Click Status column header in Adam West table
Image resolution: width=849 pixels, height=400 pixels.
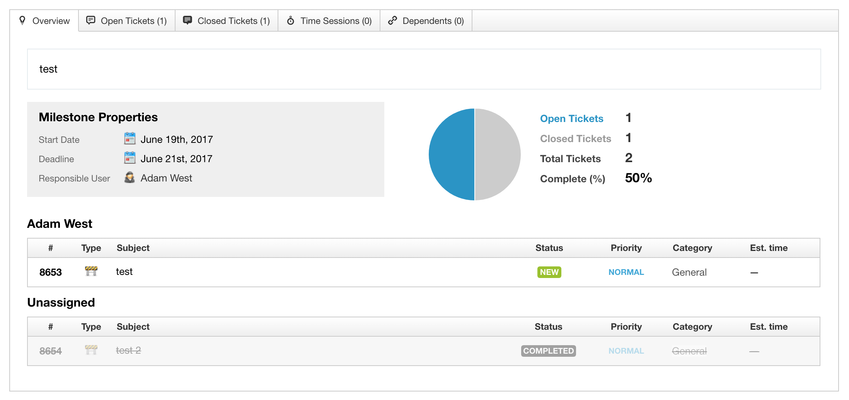pyautogui.click(x=549, y=248)
